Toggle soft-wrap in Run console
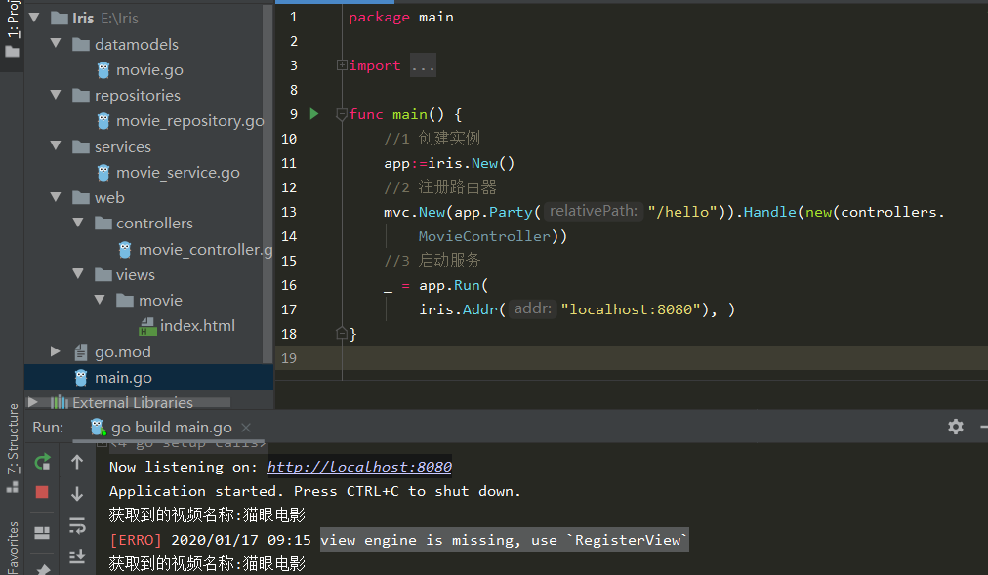 pos(77,525)
